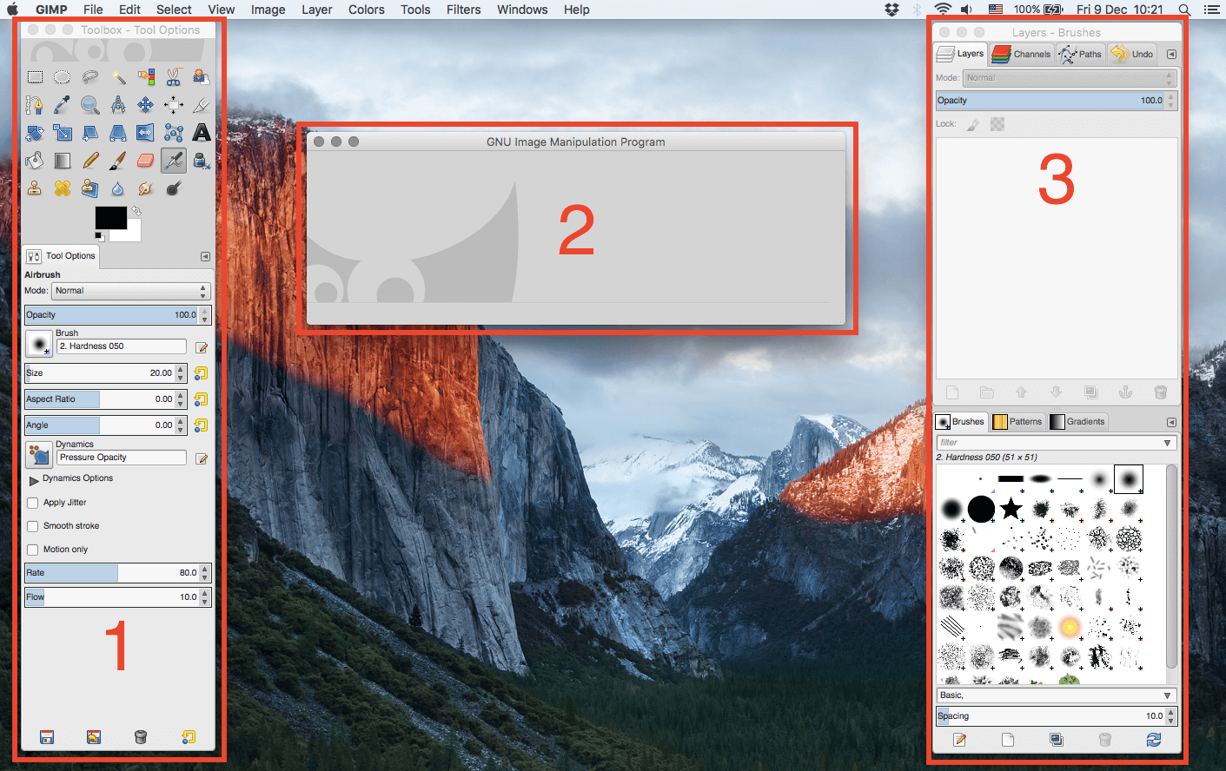The height and width of the screenshot is (771, 1226).
Task: Reset brush Size to native size
Action: pyautogui.click(x=201, y=373)
